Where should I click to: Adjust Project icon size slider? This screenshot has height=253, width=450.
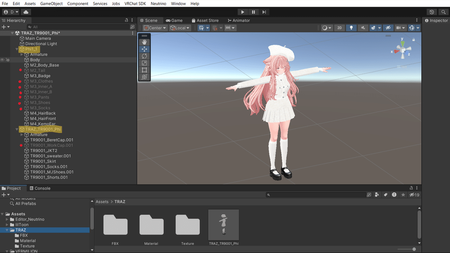(407, 249)
